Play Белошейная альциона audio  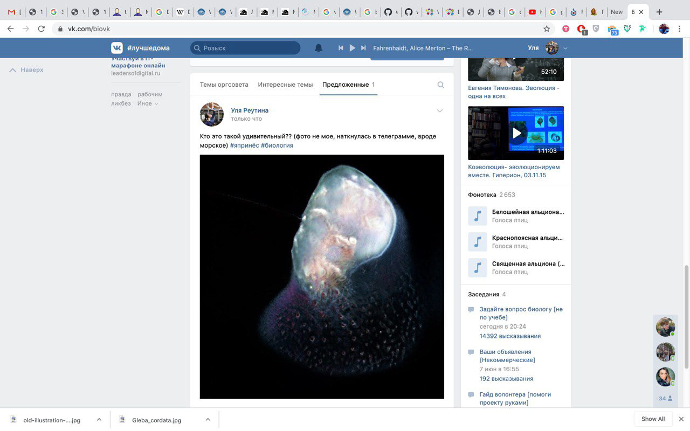tap(478, 216)
